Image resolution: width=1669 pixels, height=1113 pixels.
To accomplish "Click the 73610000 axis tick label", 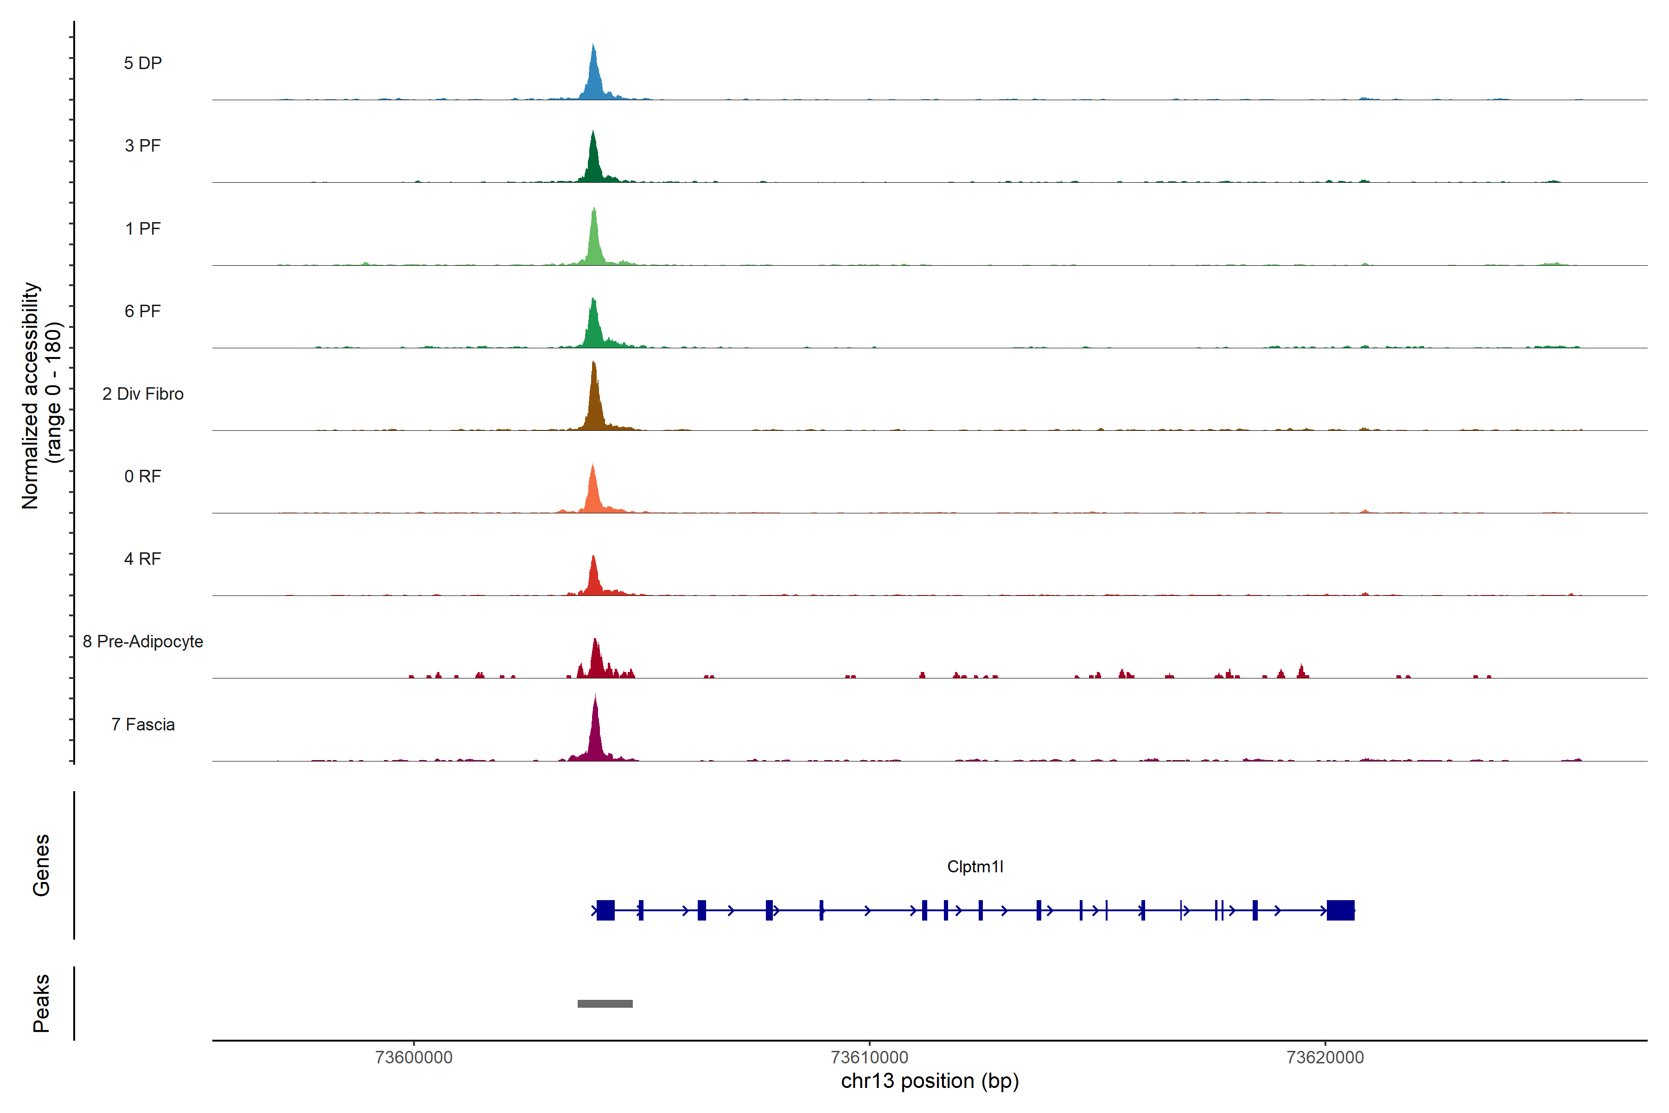I will 869,1057.
